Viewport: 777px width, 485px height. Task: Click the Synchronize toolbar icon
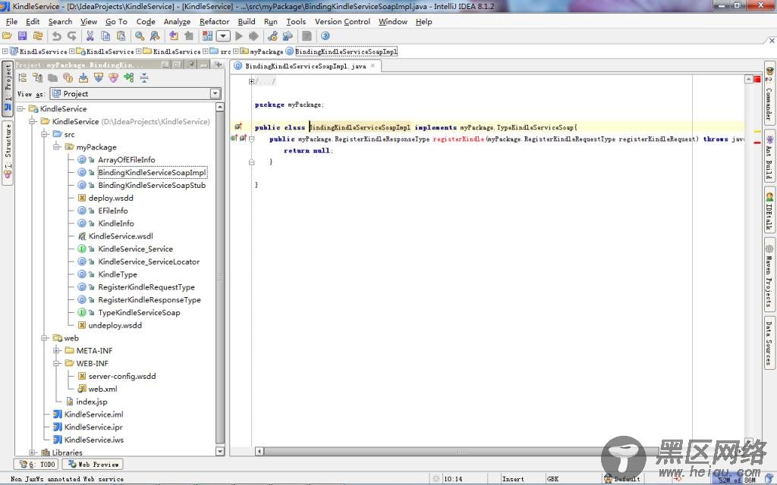38,36
